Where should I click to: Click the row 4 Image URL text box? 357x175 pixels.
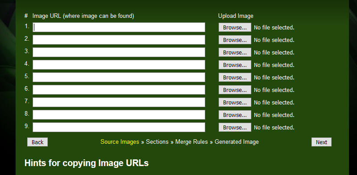coord(119,65)
